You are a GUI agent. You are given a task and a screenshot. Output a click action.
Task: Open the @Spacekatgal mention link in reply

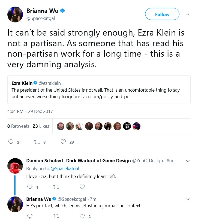(x=65, y=168)
